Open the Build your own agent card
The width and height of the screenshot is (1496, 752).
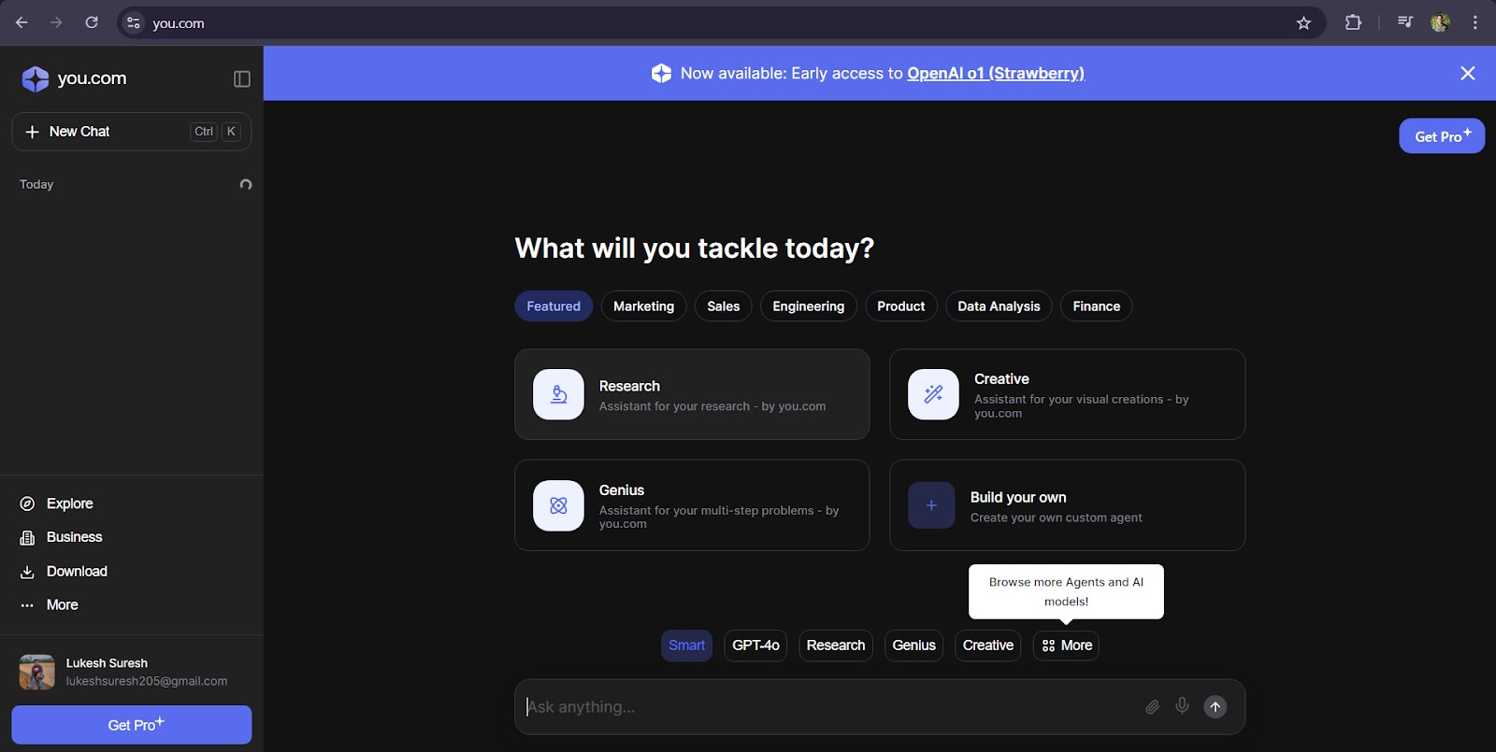tap(1067, 505)
